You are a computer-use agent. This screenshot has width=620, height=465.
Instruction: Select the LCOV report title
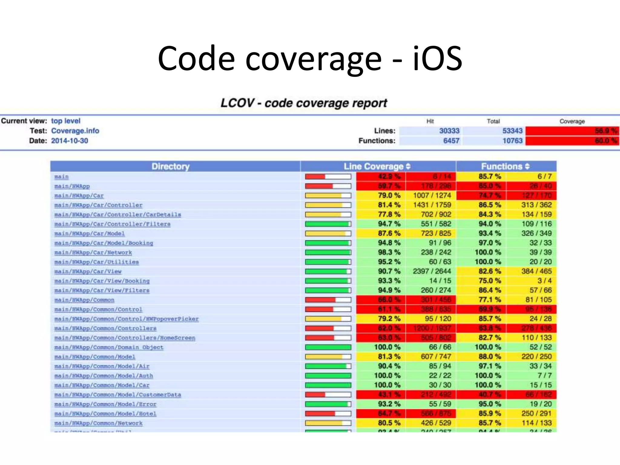[304, 103]
